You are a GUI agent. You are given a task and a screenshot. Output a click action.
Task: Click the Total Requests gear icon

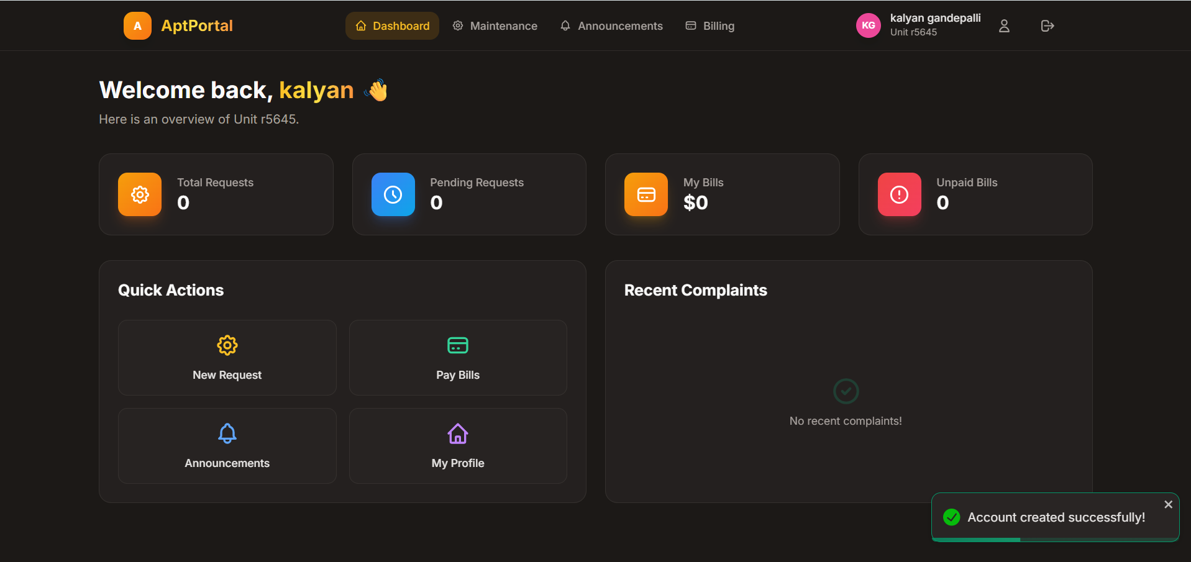click(x=140, y=194)
